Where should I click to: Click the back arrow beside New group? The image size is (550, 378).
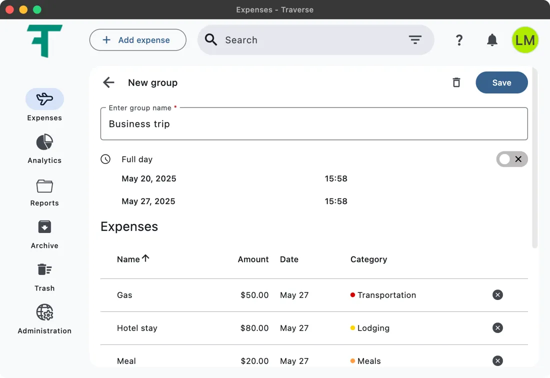[x=108, y=82]
